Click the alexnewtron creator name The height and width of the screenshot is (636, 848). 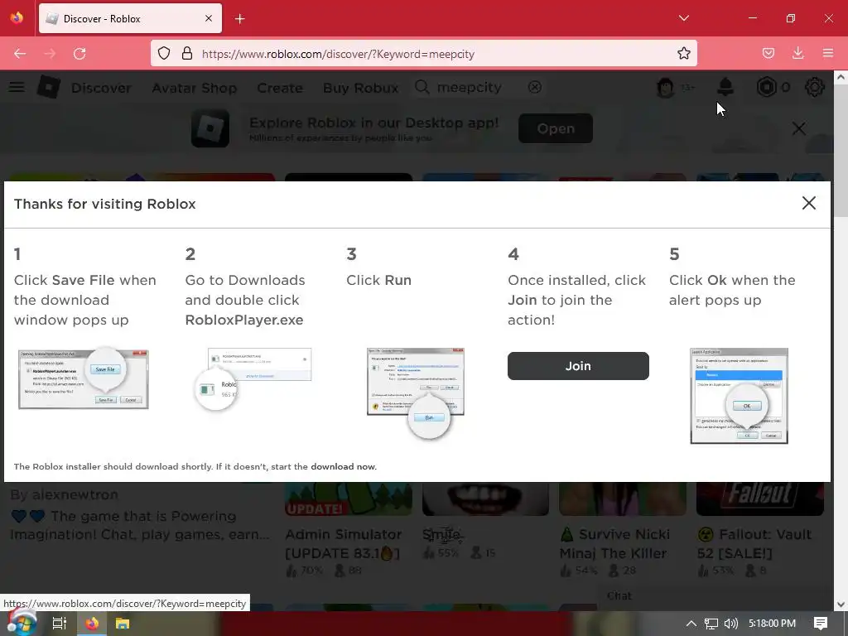coord(75,494)
